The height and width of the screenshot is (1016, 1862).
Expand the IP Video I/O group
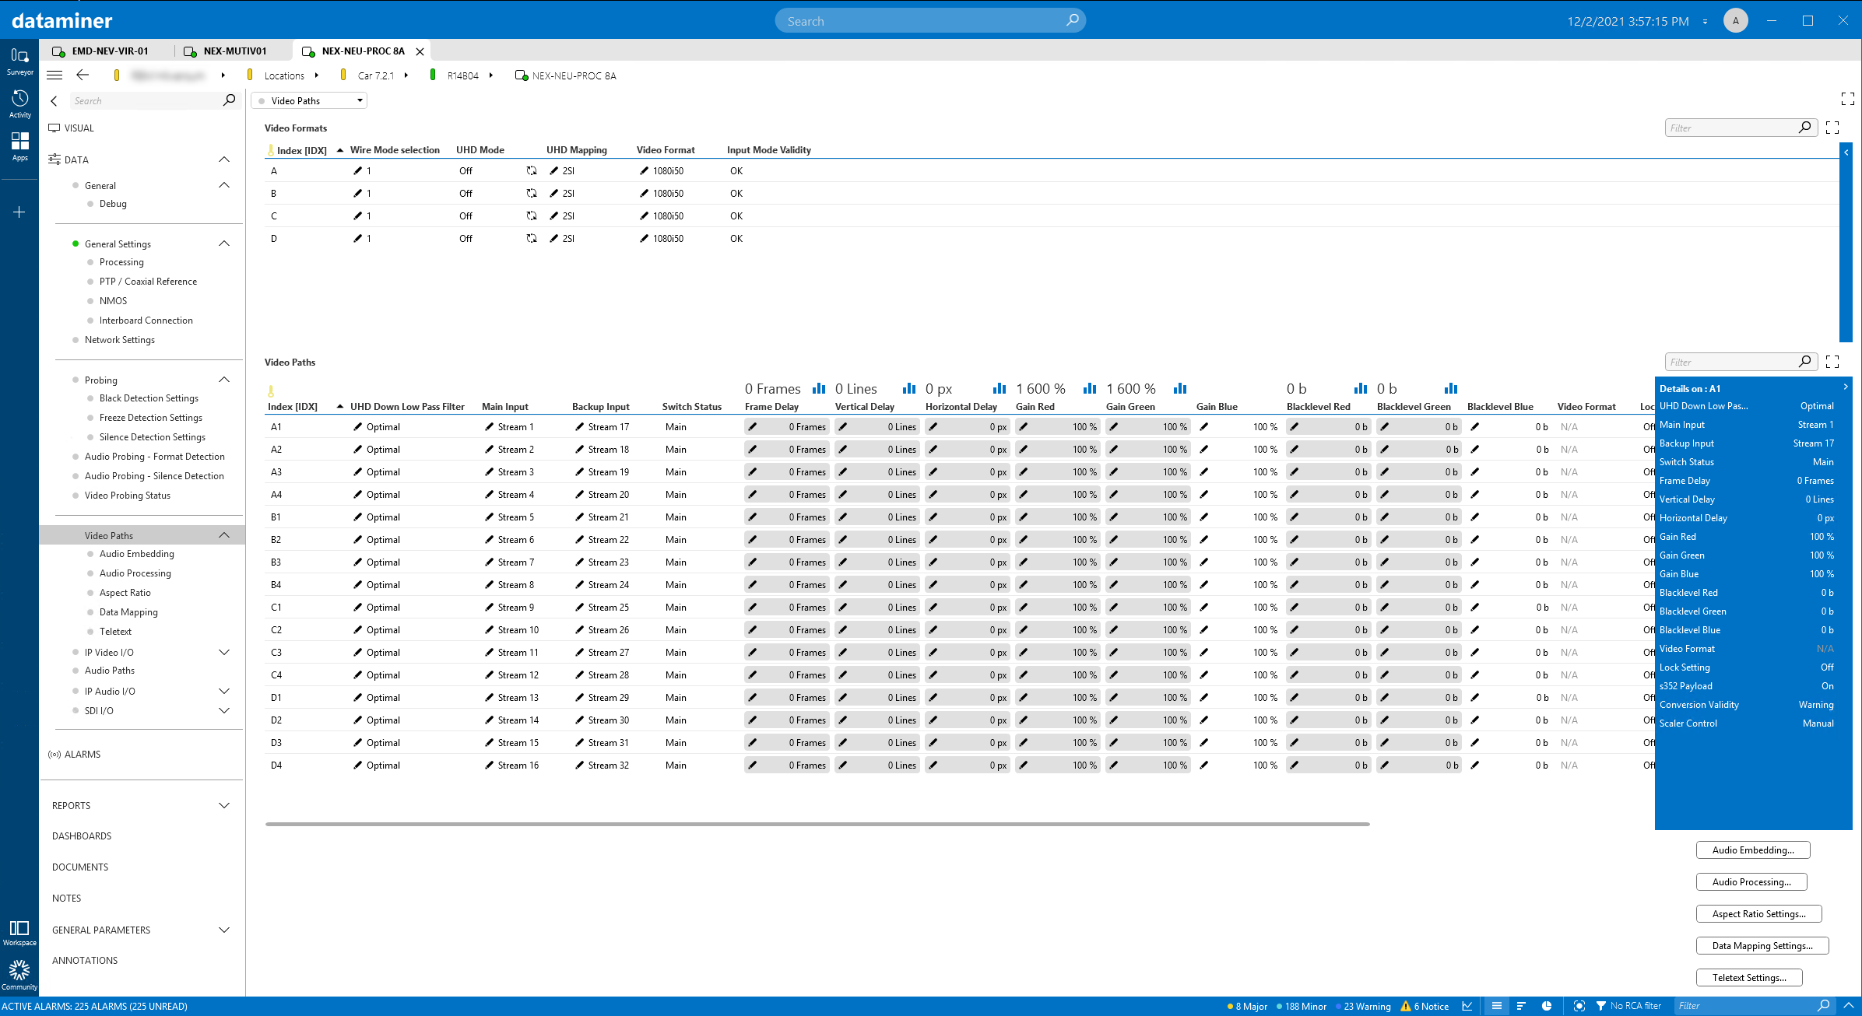pyautogui.click(x=224, y=652)
